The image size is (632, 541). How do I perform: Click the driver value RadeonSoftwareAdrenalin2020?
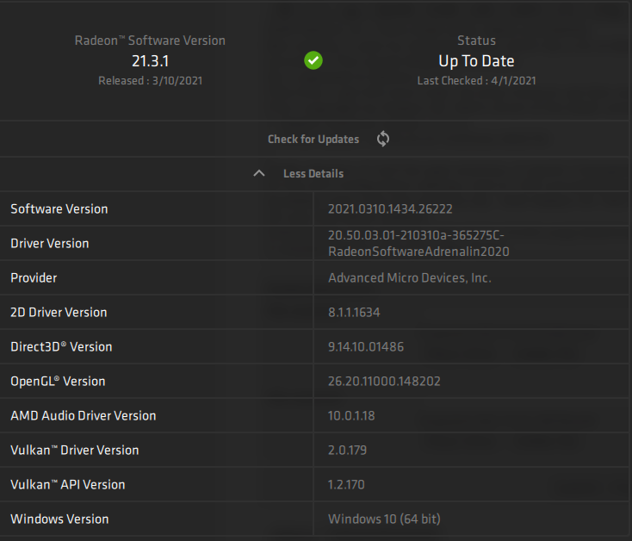coord(418,252)
